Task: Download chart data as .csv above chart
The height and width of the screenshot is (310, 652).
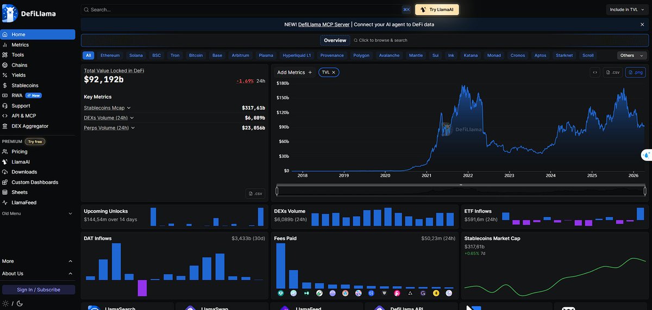Action: pos(613,72)
